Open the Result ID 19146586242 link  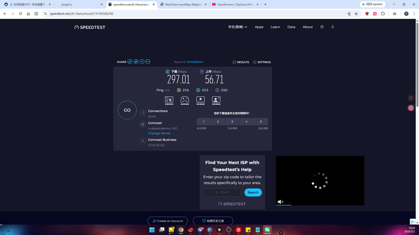pos(195,62)
